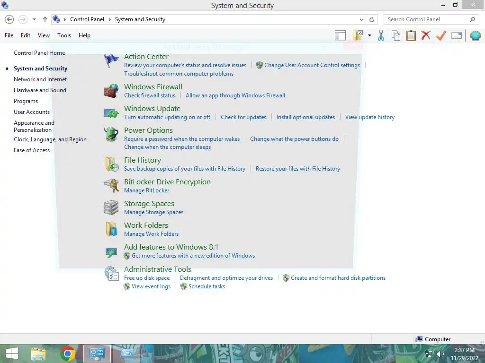
Task: Click Defragment and optimize your drives
Action: 226,278
